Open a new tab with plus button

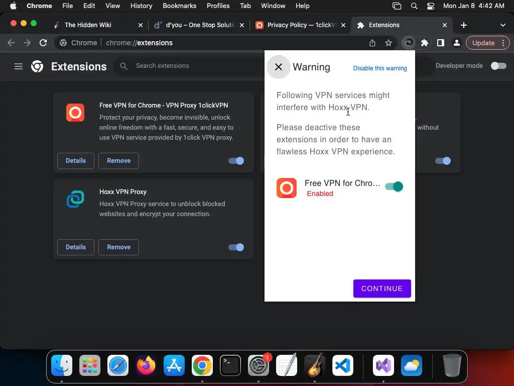(463, 25)
